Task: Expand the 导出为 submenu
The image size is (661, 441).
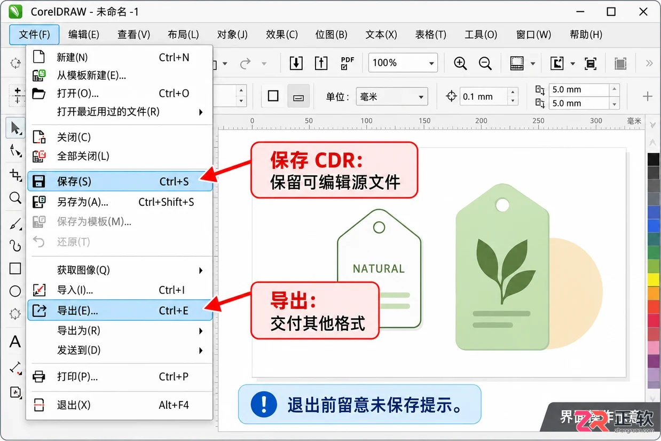Action: point(201,331)
